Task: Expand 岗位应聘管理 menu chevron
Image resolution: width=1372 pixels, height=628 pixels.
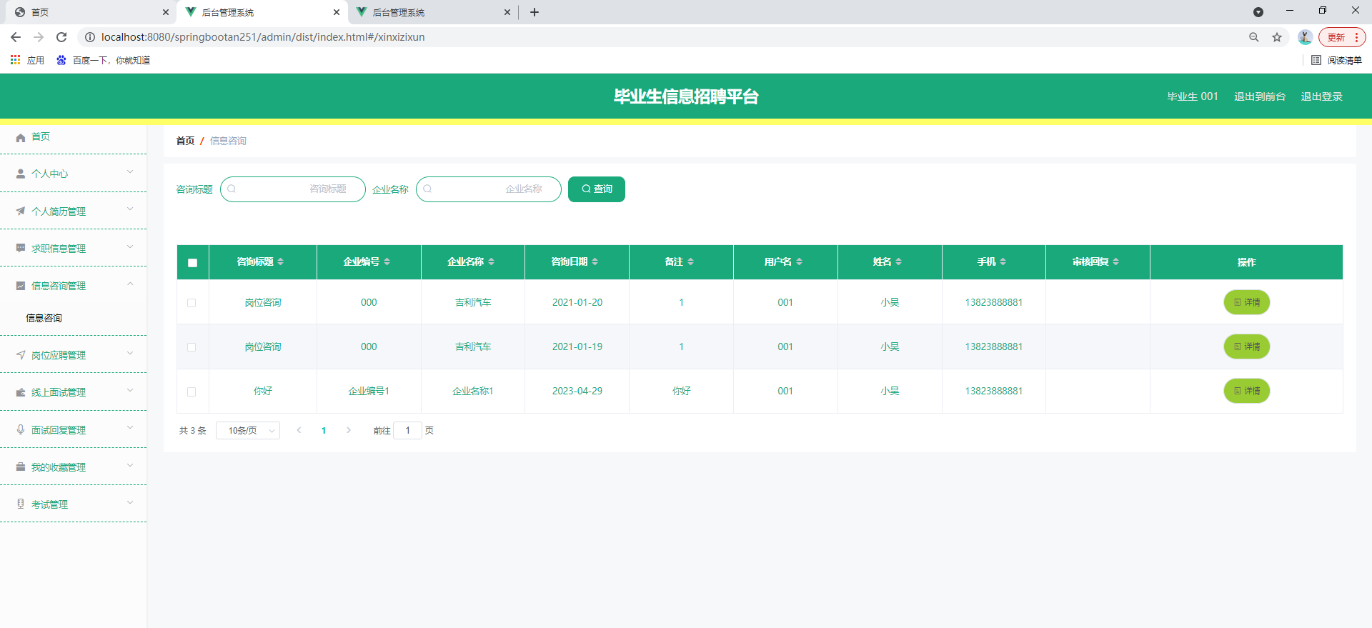Action: pyautogui.click(x=130, y=353)
